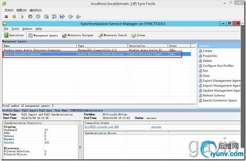246x161 pixels.
Task: Click the orange pause VM toolbar icon
Action: (x=14, y=16)
